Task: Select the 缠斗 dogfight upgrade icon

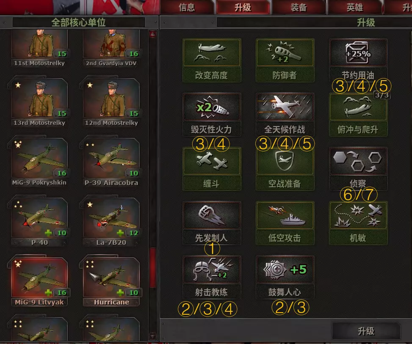Action: 212,161
